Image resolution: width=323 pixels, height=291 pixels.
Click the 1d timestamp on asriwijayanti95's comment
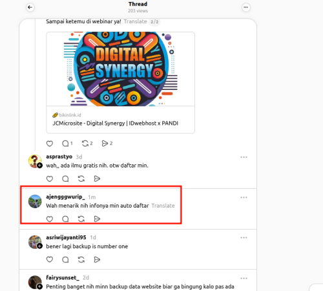[x=93, y=237]
